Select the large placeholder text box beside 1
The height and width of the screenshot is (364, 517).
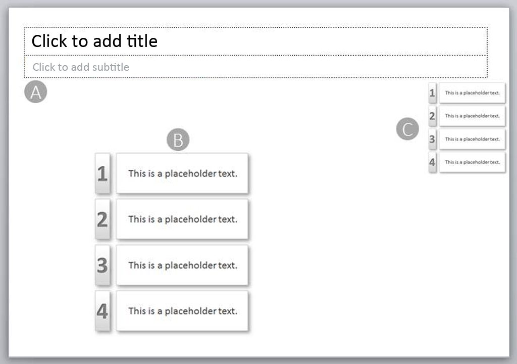tap(182, 173)
